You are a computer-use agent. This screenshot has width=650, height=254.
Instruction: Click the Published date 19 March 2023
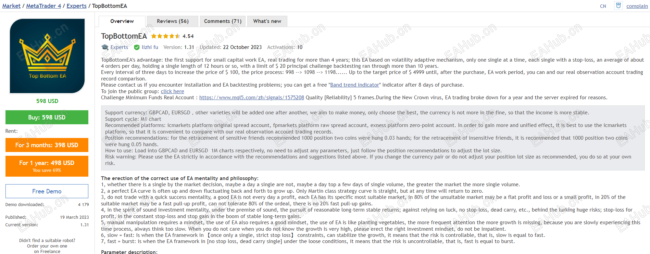coord(74,217)
